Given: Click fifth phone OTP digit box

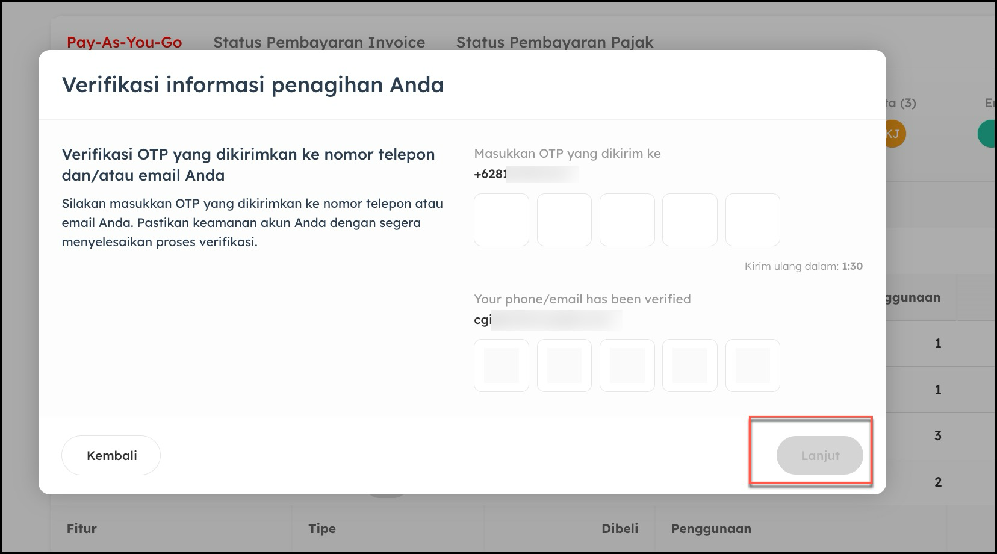Looking at the screenshot, I should tap(753, 220).
